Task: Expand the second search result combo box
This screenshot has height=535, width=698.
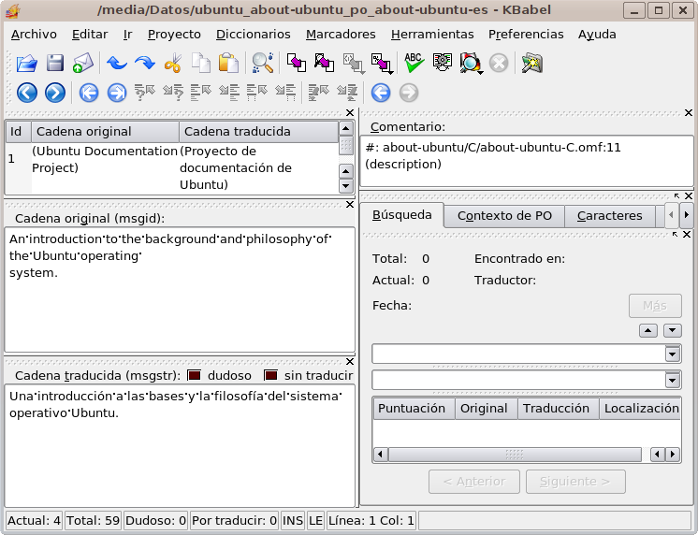Action: click(672, 380)
